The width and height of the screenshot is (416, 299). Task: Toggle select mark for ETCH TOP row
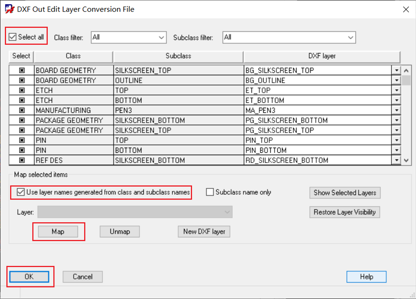22,90
